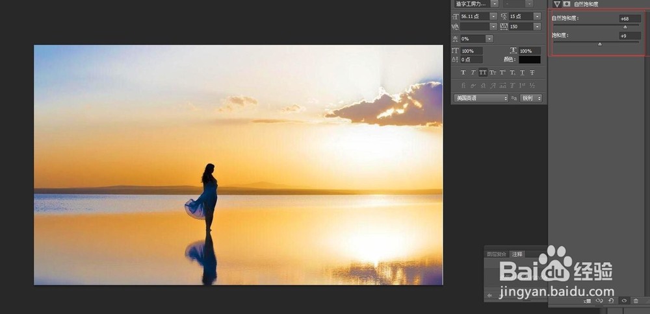Open the font style dropdown

[x=529, y=4]
